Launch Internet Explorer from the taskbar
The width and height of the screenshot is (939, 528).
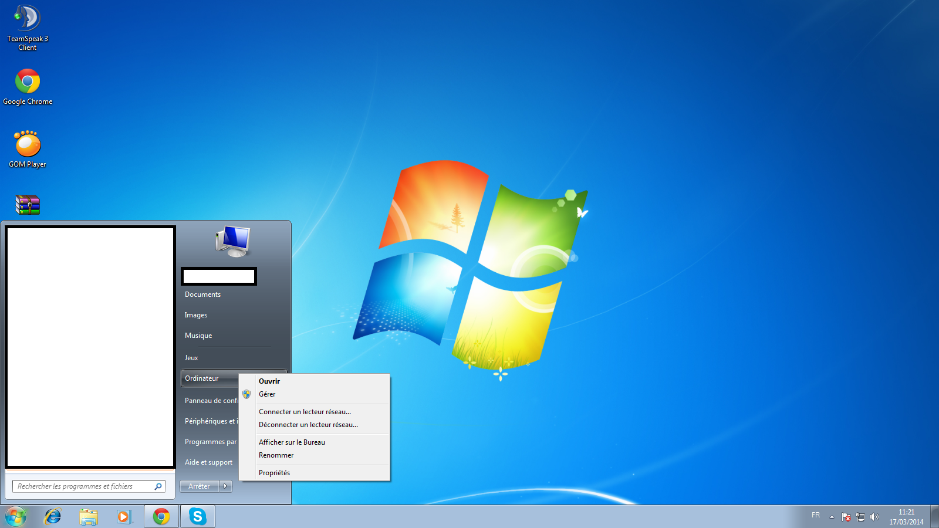click(53, 516)
